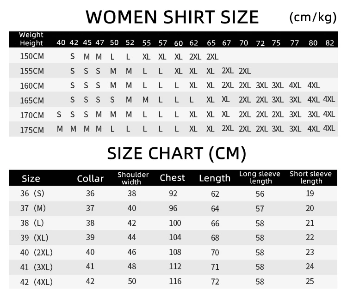Click the weight 40 column header
Screen dimensions: 347x297
tap(61, 42)
